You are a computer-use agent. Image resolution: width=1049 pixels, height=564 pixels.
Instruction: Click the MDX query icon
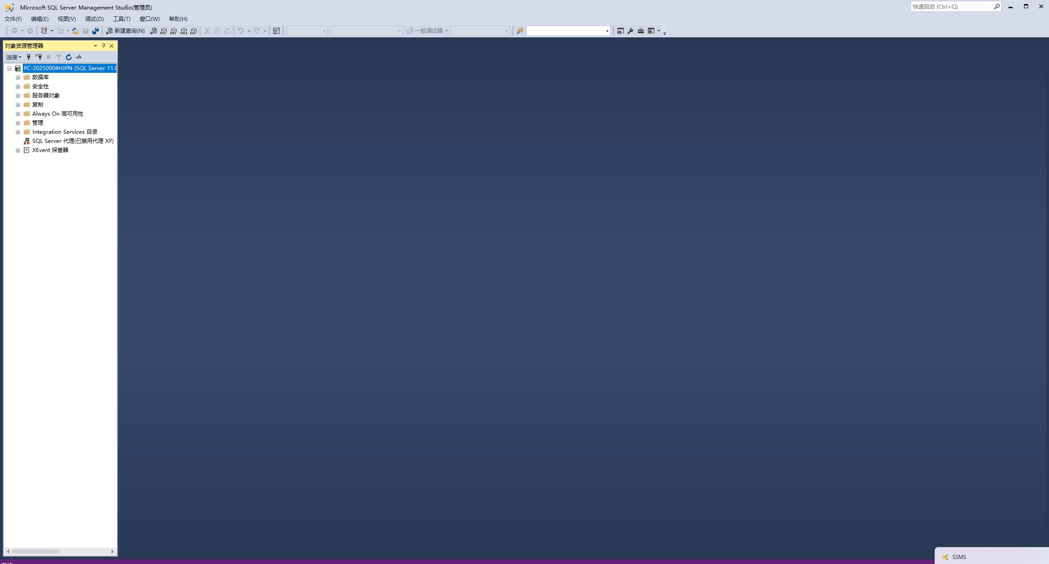163,31
